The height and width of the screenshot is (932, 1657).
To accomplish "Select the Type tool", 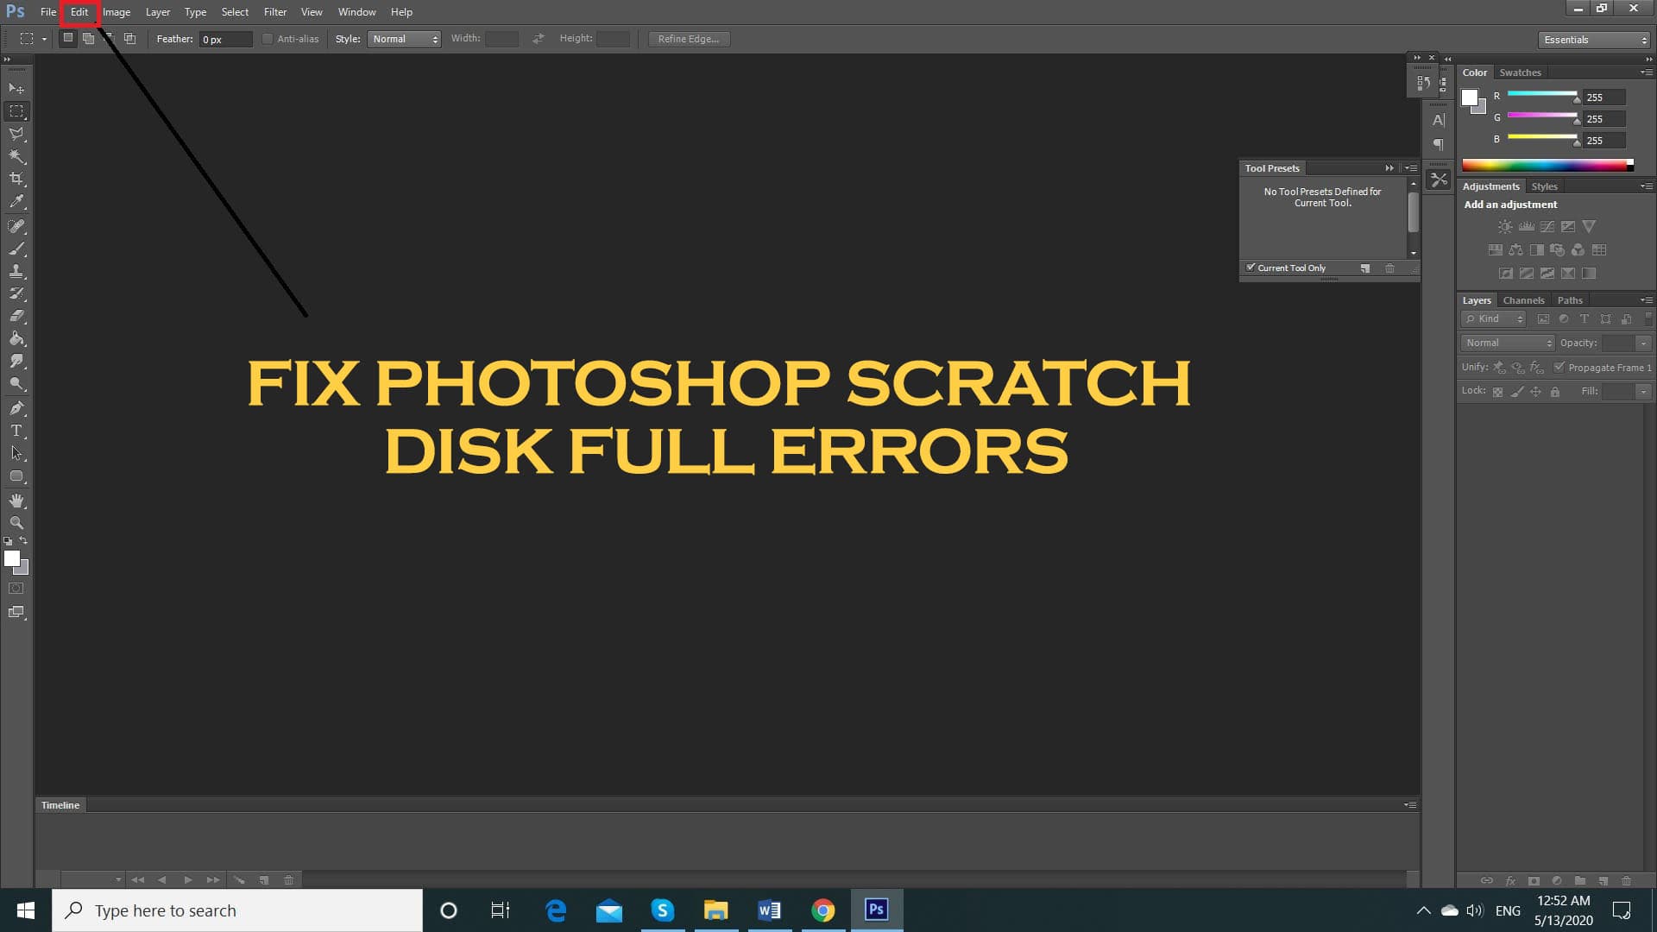I will pyautogui.click(x=16, y=431).
